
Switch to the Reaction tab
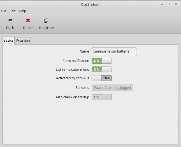23,41
